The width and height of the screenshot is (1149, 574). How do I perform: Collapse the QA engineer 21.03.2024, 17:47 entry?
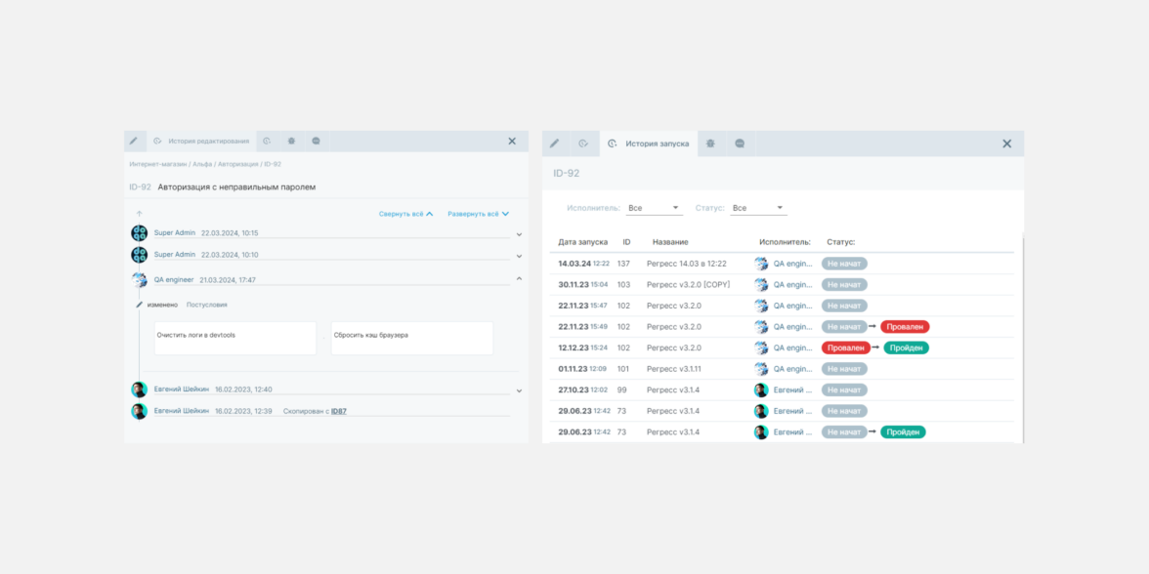[519, 279]
